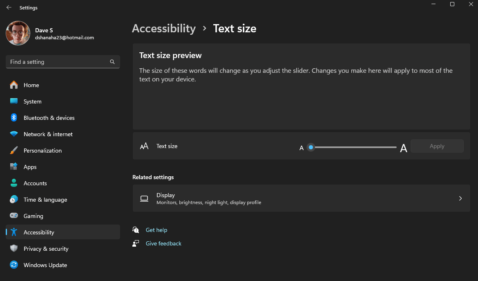
Task: Select the Gaming controller icon
Action: click(14, 216)
